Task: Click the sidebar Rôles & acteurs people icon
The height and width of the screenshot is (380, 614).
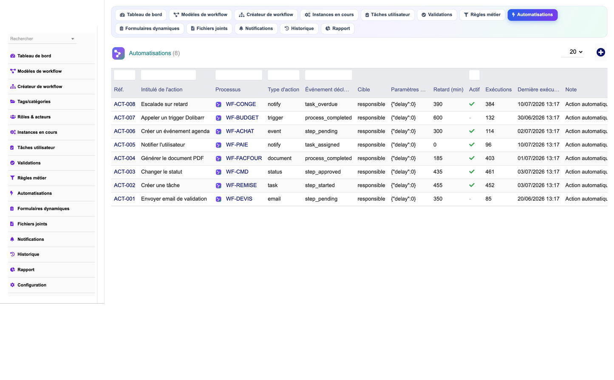Action: 12,117
